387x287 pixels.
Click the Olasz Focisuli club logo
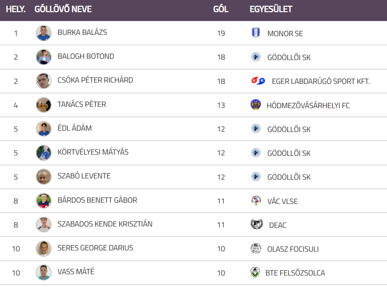pyautogui.click(x=256, y=249)
